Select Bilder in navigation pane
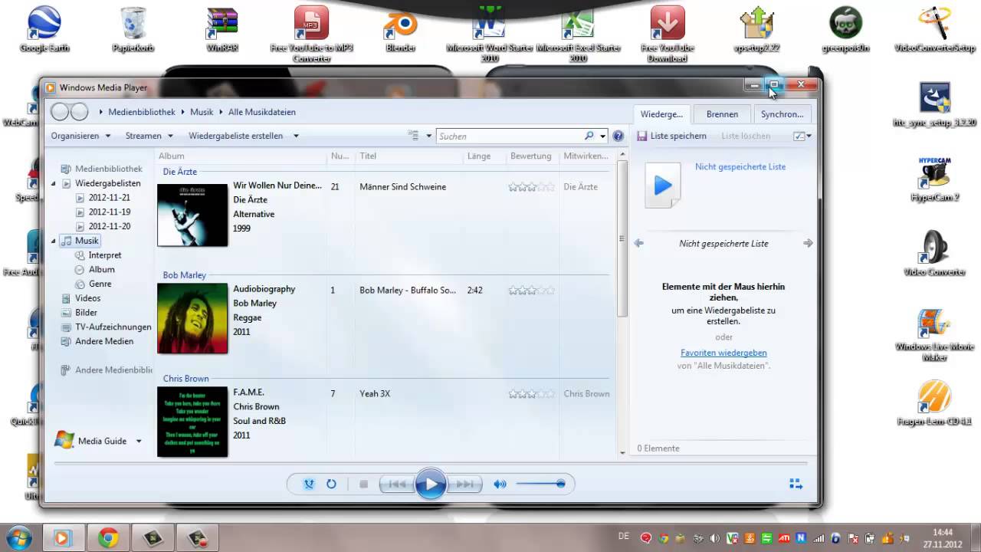 [x=86, y=312]
